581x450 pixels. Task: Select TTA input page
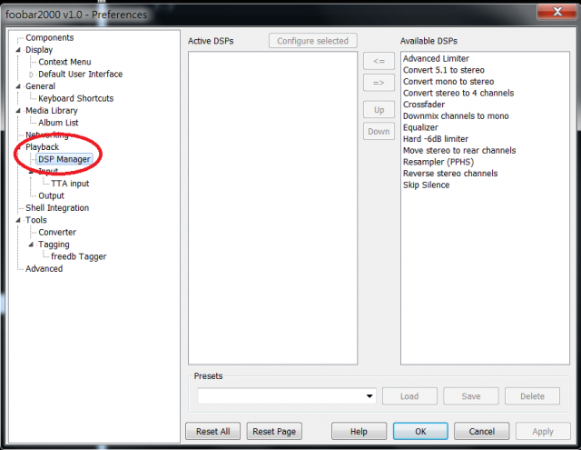click(x=70, y=184)
